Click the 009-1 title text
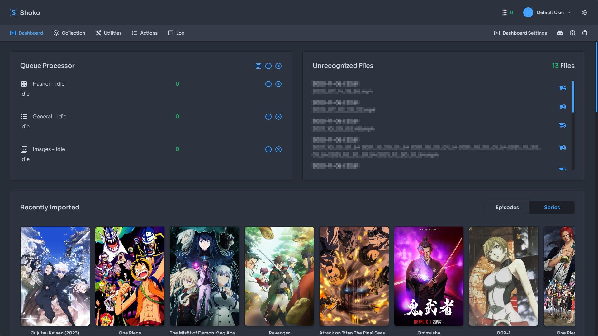Viewport: 598px width, 336px height. click(504, 333)
